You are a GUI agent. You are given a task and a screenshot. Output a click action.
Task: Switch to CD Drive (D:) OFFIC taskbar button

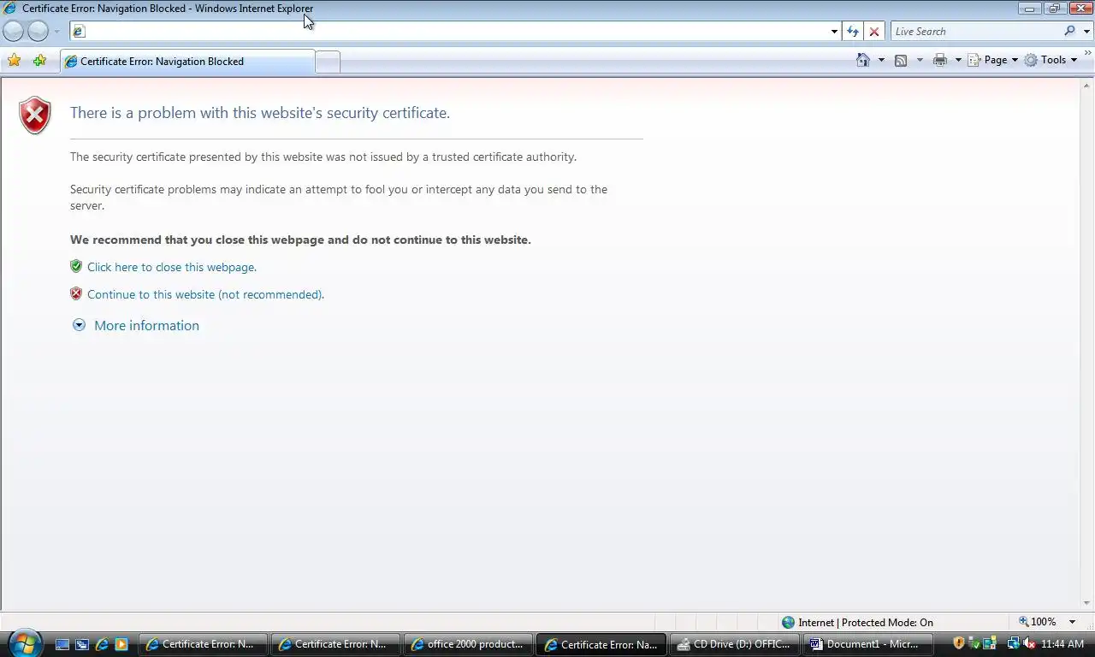click(735, 644)
